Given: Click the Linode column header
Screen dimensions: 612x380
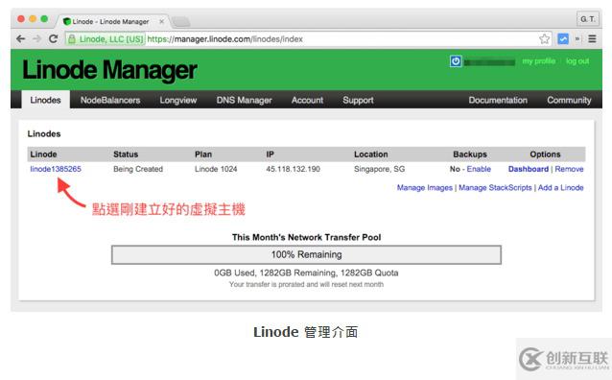Looking at the screenshot, I should point(44,154).
